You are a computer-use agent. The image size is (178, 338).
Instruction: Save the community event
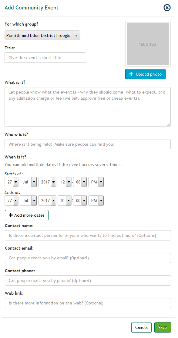(163, 327)
